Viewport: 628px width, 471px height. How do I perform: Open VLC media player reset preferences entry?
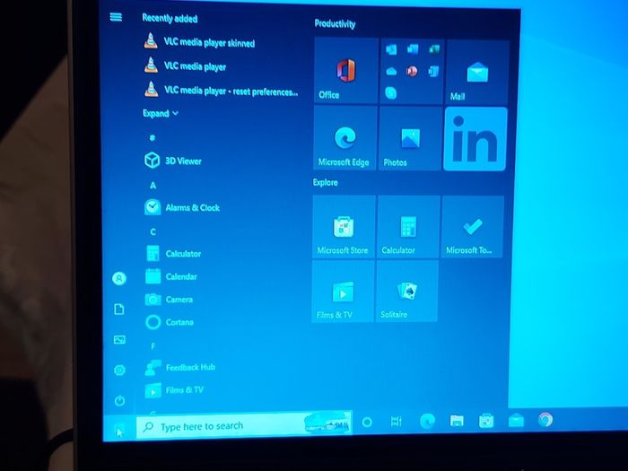[221, 91]
